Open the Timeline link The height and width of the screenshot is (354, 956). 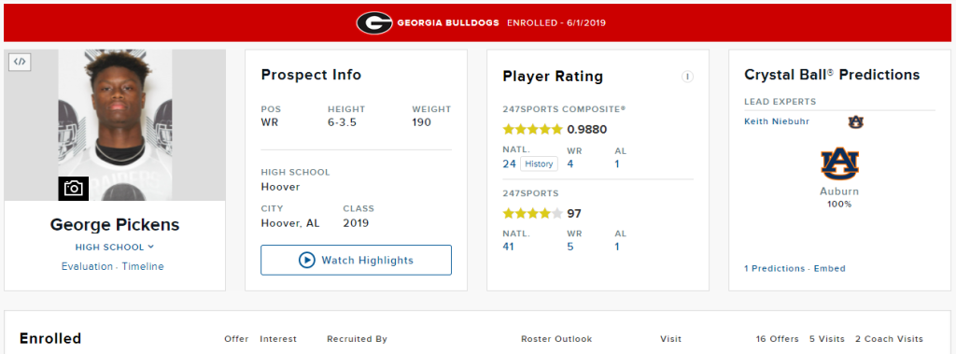[x=143, y=267]
